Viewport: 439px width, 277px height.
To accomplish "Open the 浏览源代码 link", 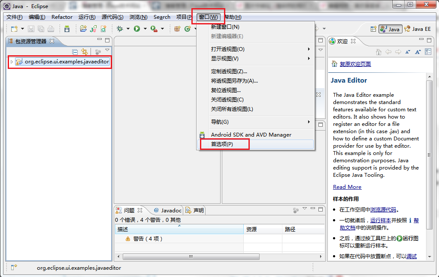I will point(383,210).
